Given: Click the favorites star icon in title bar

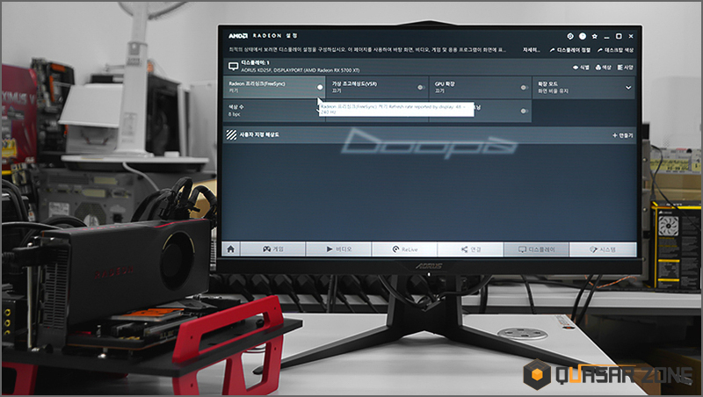Looking at the screenshot, I should 595,36.
